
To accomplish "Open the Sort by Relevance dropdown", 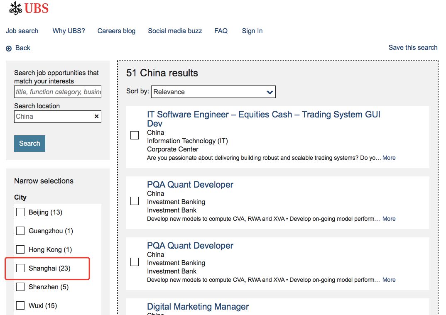I will tap(213, 92).
